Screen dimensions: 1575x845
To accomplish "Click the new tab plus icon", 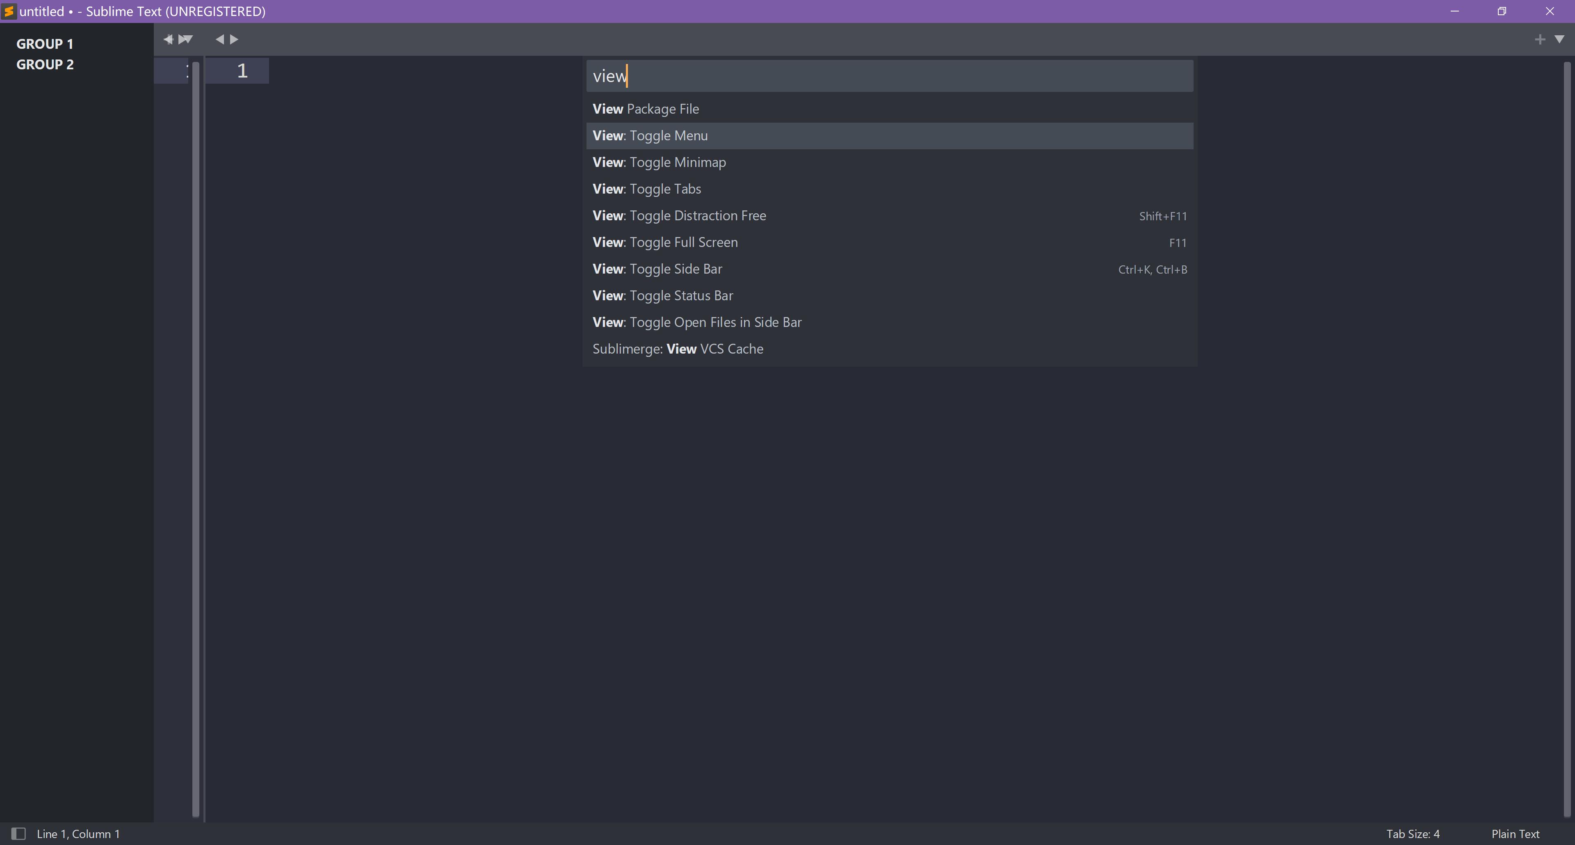I will point(1540,40).
